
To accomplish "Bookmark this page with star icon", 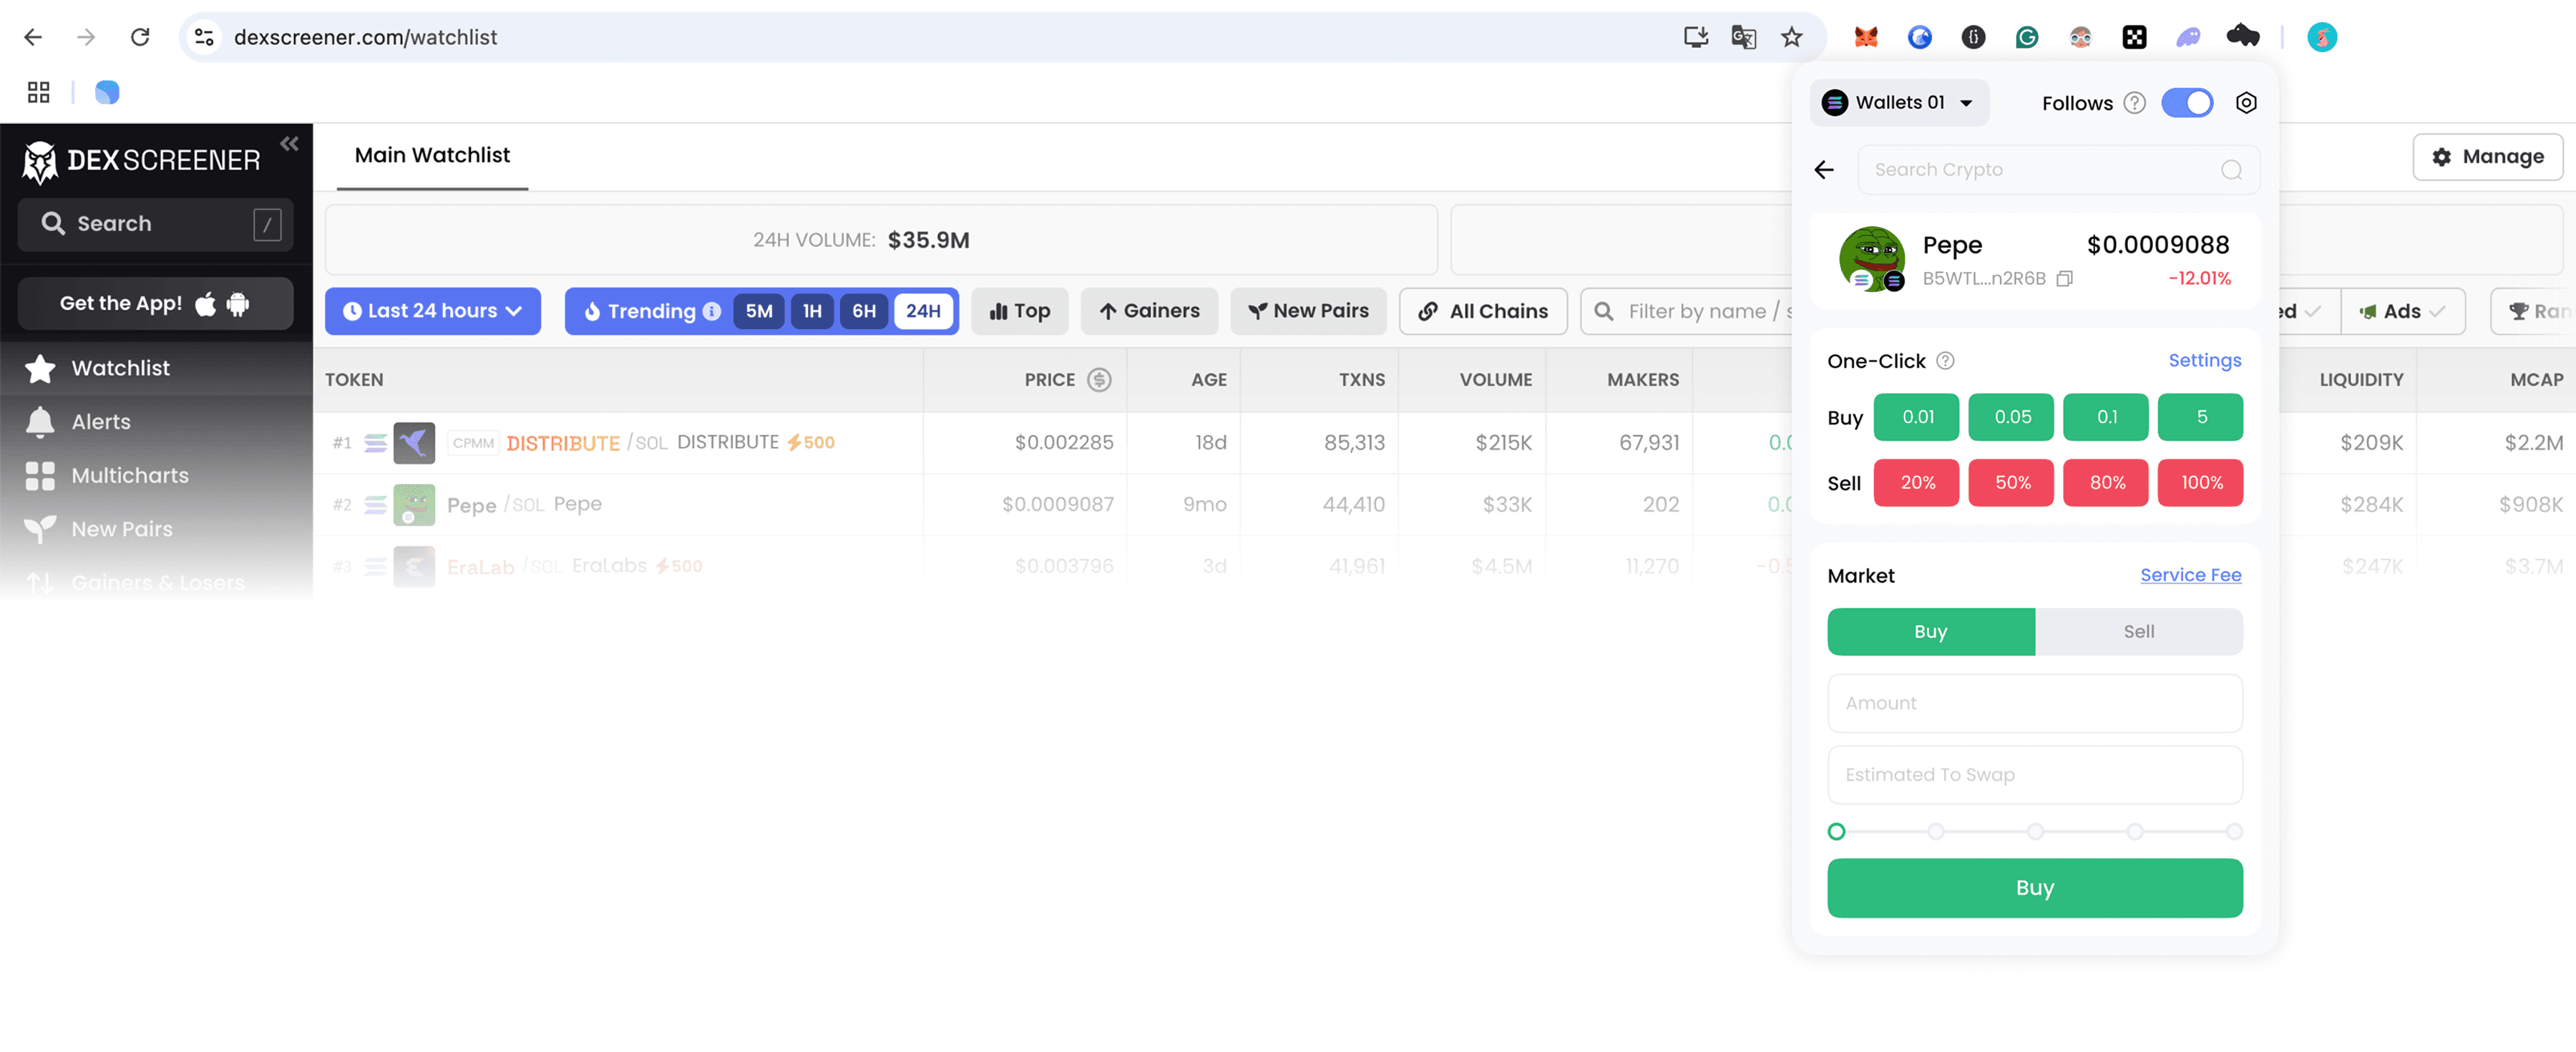I will [x=1791, y=37].
